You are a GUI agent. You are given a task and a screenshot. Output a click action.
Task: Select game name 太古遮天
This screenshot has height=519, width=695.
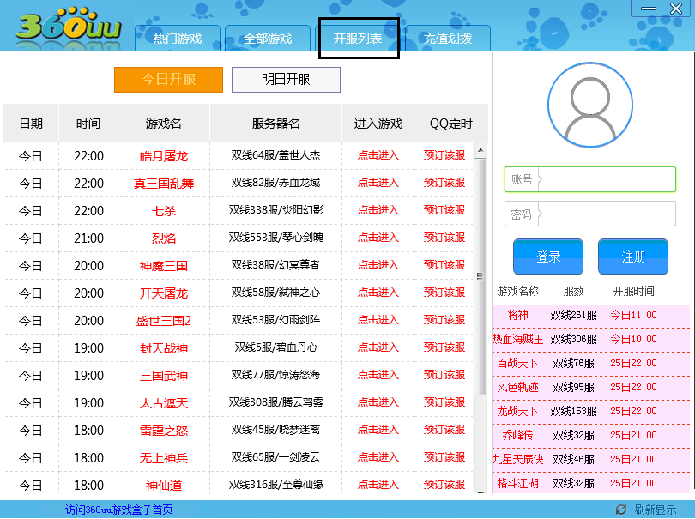tap(164, 403)
